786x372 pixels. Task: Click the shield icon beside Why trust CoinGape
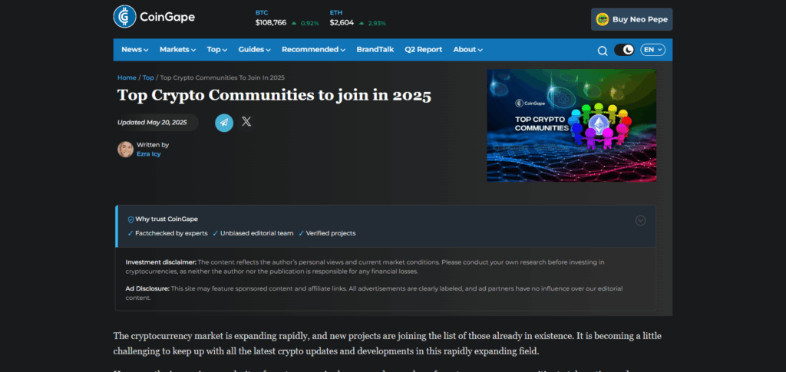(130, 219)
